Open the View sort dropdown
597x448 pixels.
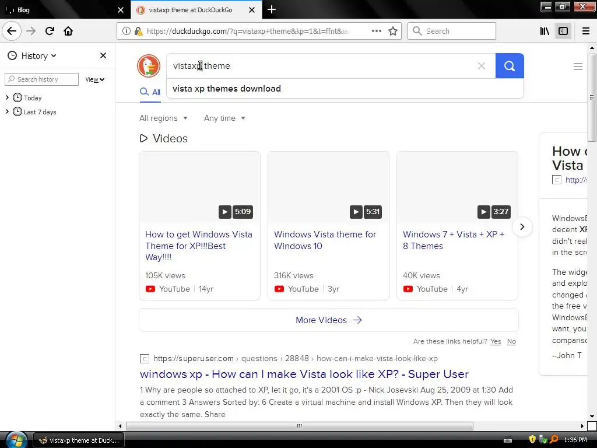click(x=95, y=79)
